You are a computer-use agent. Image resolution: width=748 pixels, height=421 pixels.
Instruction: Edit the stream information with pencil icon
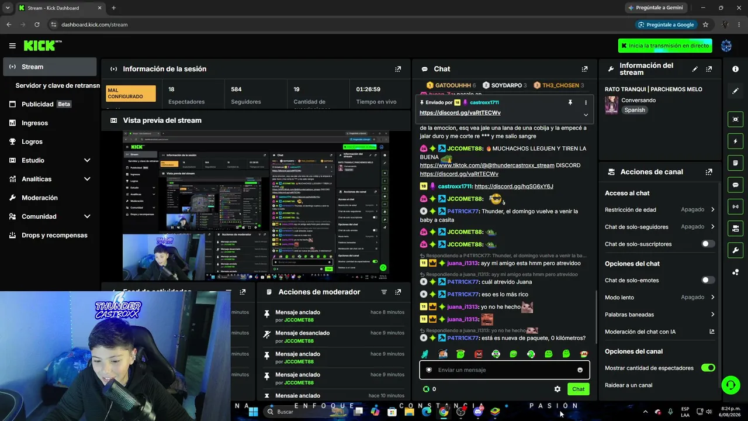tap(695, 69)
